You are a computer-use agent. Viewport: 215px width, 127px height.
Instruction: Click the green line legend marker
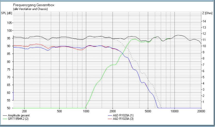click(x=5, y=119)
